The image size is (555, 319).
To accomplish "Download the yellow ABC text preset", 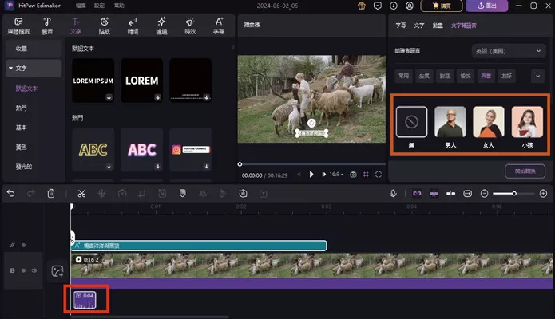I will [109, 166].
